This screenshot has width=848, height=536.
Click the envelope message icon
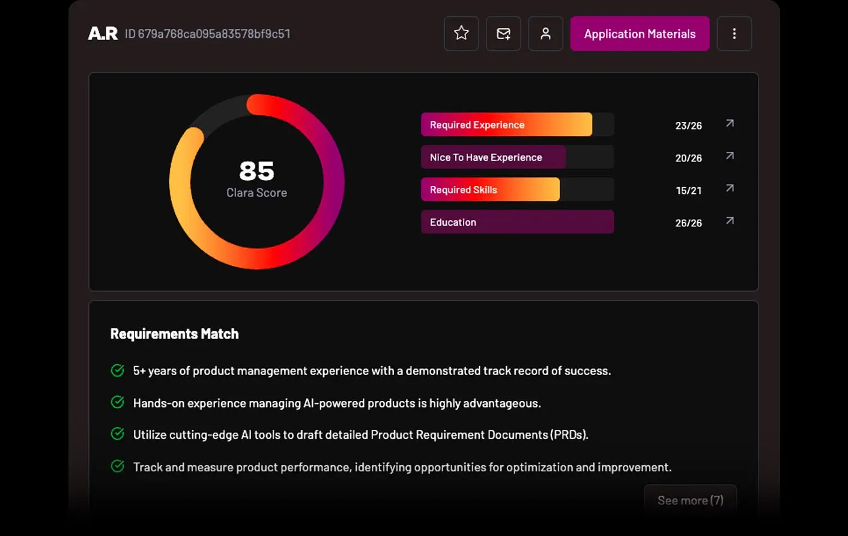[x=503, y=34]
